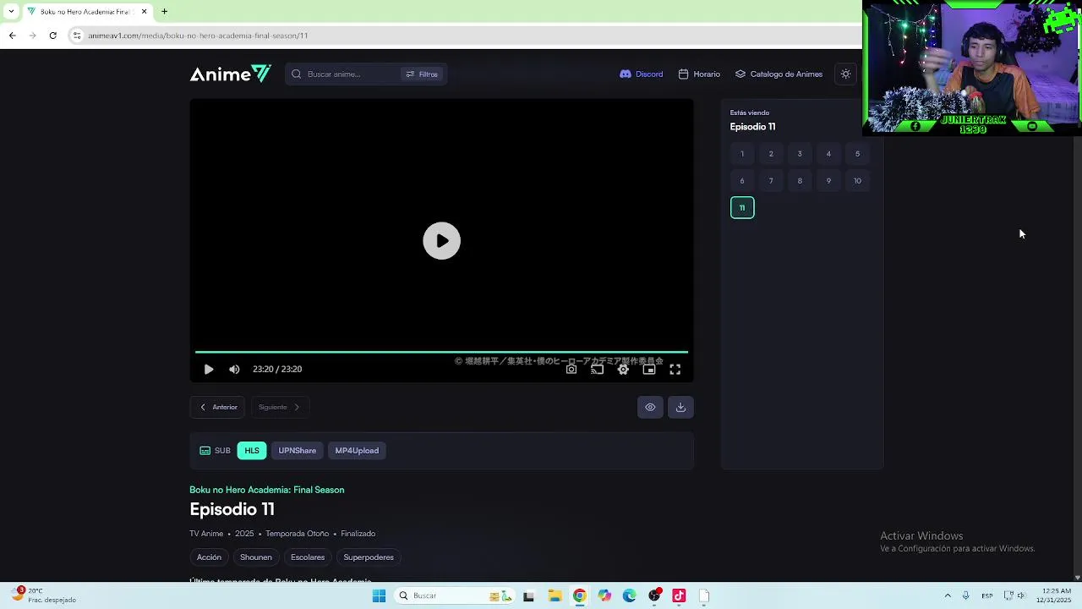This screenshot has width=1082, height=609.
Task: Click the Escolares genre tag
Action: 308,557
